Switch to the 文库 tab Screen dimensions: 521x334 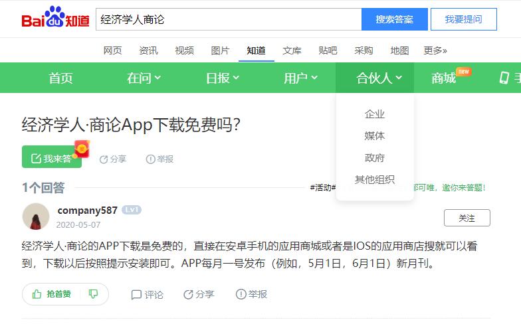click(292, 50)
